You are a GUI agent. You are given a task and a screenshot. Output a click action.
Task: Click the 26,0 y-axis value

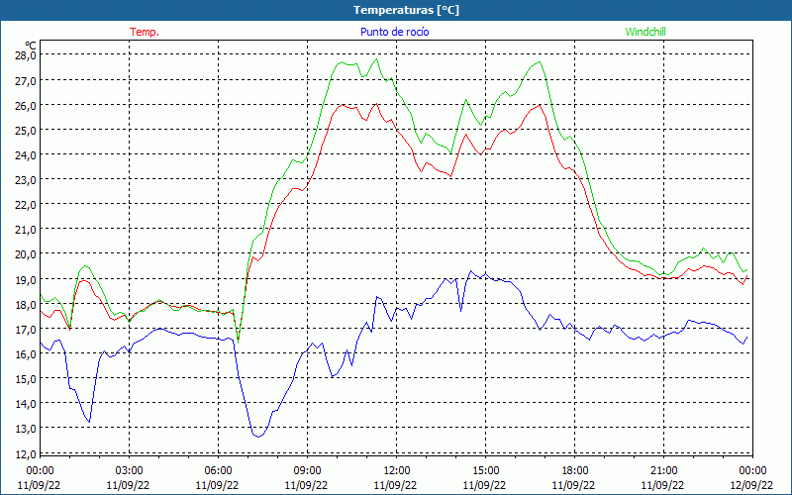tap(25, 106)
